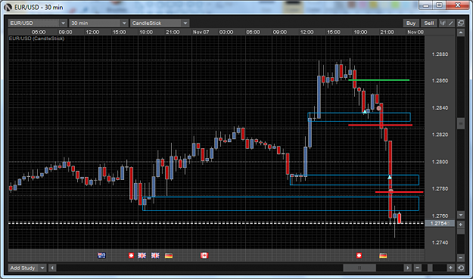Viewport: 473px width, 279px height.
Task: Click the second UK flag event marker
Action: pos(155,256)
